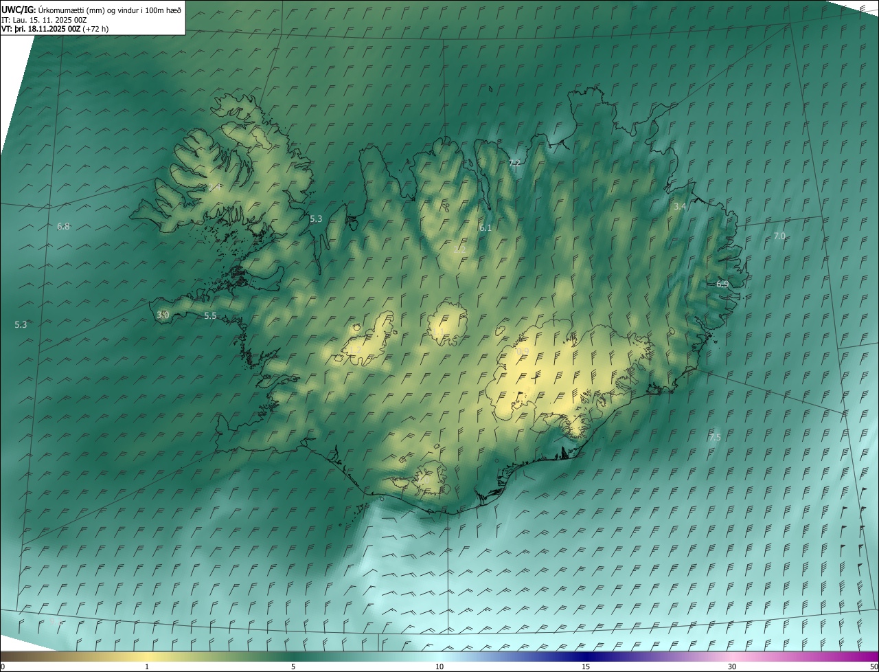The image size is (879, 672).
Task: Click the "UWC/IG: Úrkomumætti (mm)" title line
Action: click(91, 9)
